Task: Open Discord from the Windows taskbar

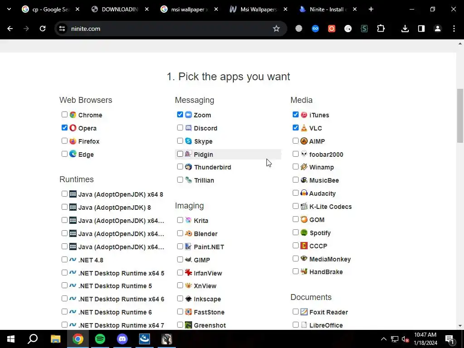Action: pos(122,339)
